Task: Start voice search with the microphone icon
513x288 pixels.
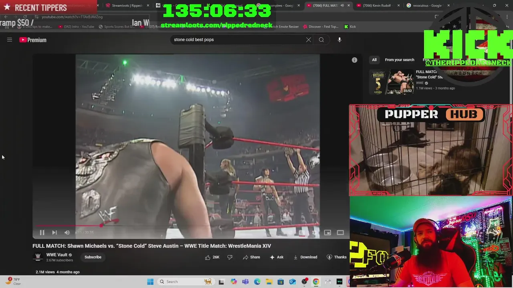Action: point(339,40)
